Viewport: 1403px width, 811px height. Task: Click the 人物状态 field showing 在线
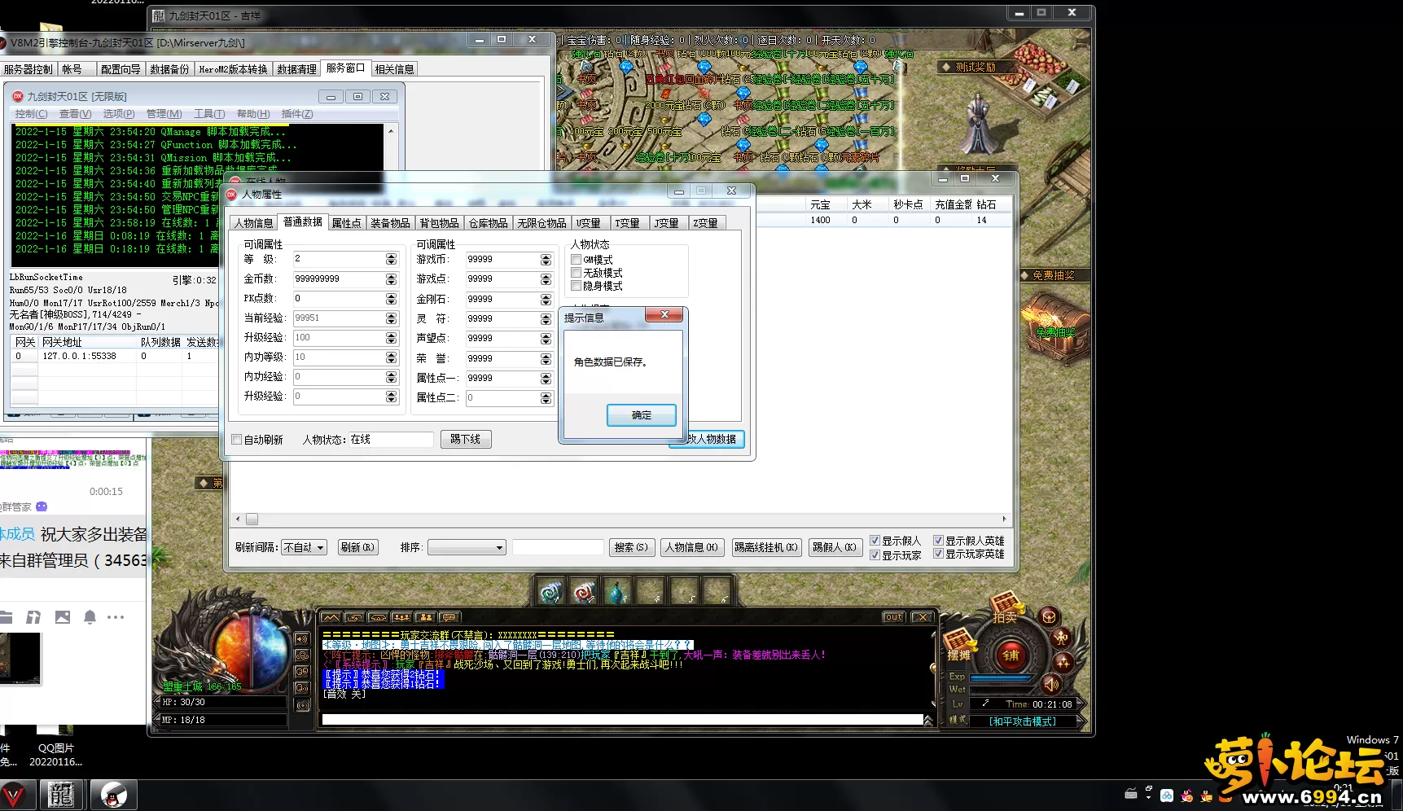pyautogui.click(x=391, y=440)
